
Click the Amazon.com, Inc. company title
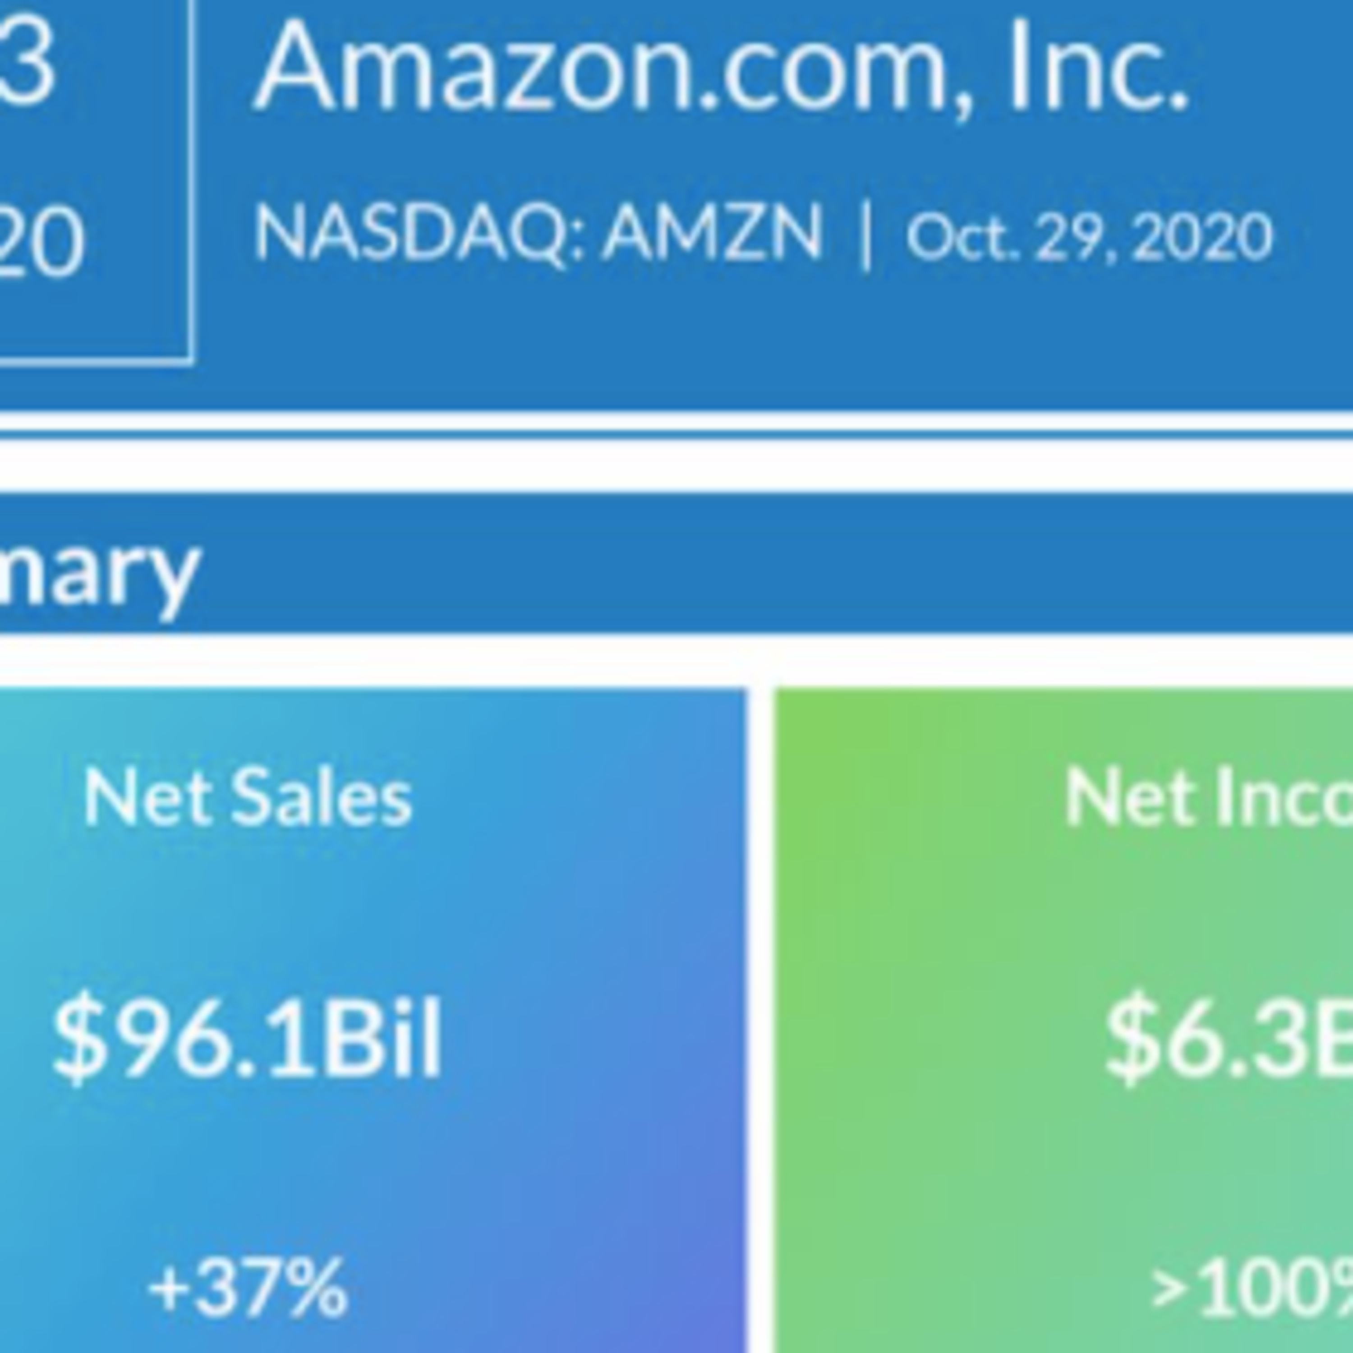[x=721, y=67]
